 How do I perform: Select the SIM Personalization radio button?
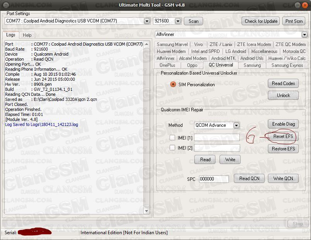(x=173, y=84)
